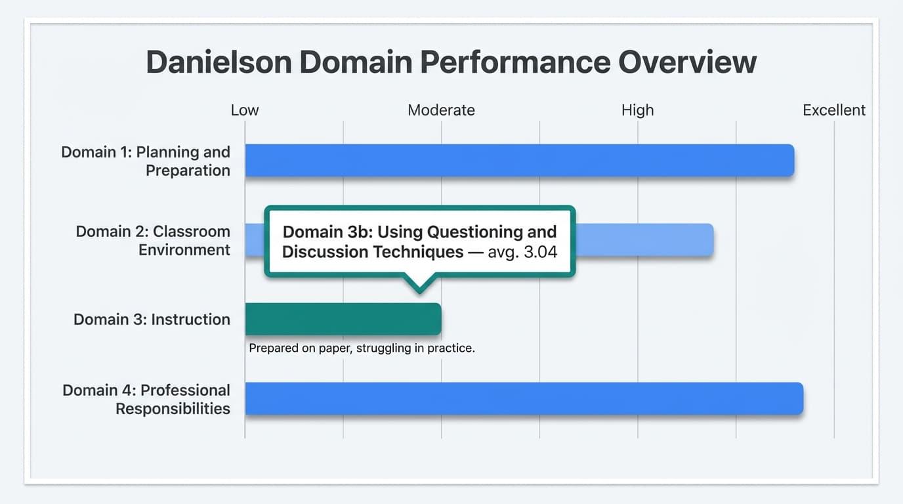Image resolution: width=903 pixels, height=504 pixels.
Task: Select the Domain 4 Professional Responsibilities bar
Action: click(x=524, y=398)
